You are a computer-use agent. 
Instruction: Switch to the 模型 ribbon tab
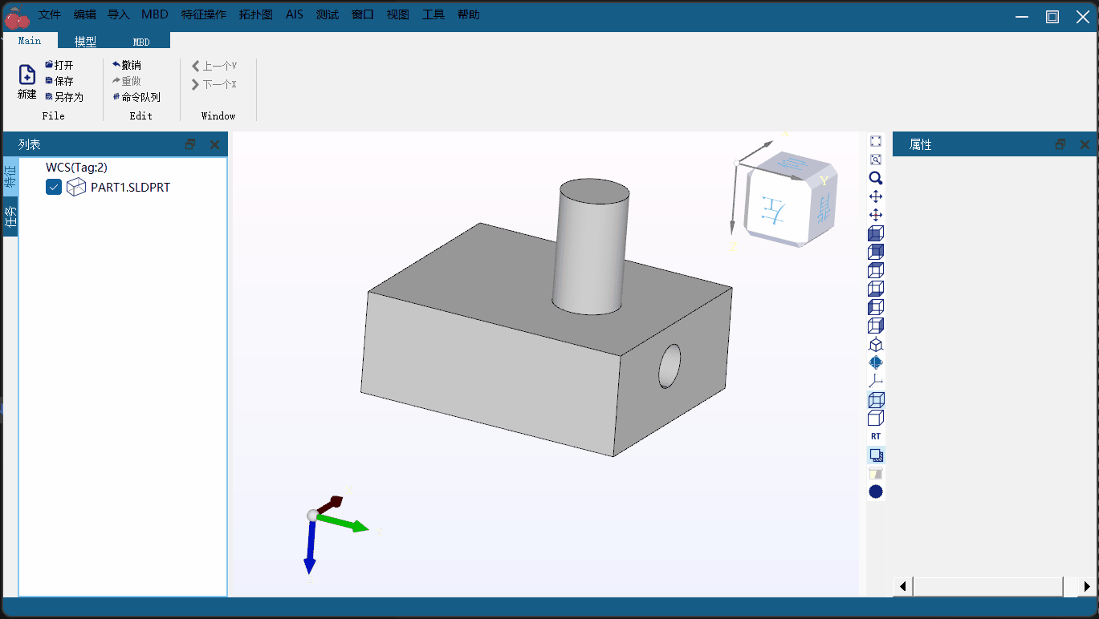click(x=86, y=42)
